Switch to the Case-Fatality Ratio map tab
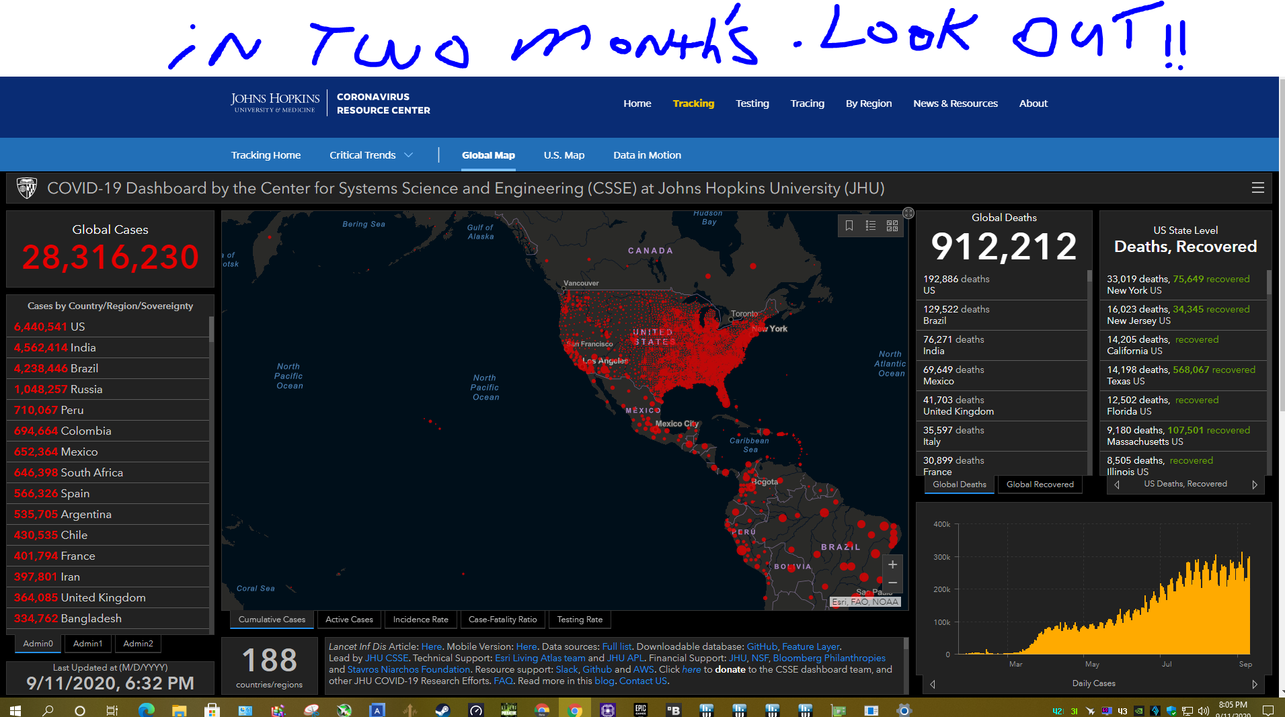This screenshot has height=717, width=1285. (x=502, y=620)
